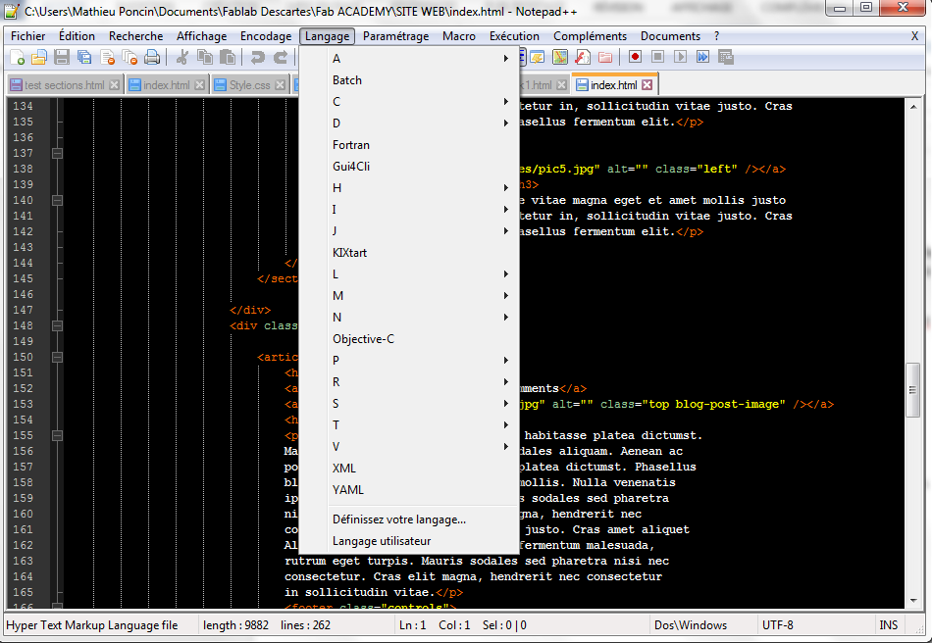This screenshot has width=932, height=643.
Task: Click the Copy toolbar icon
Action: (x=205, y=57)
